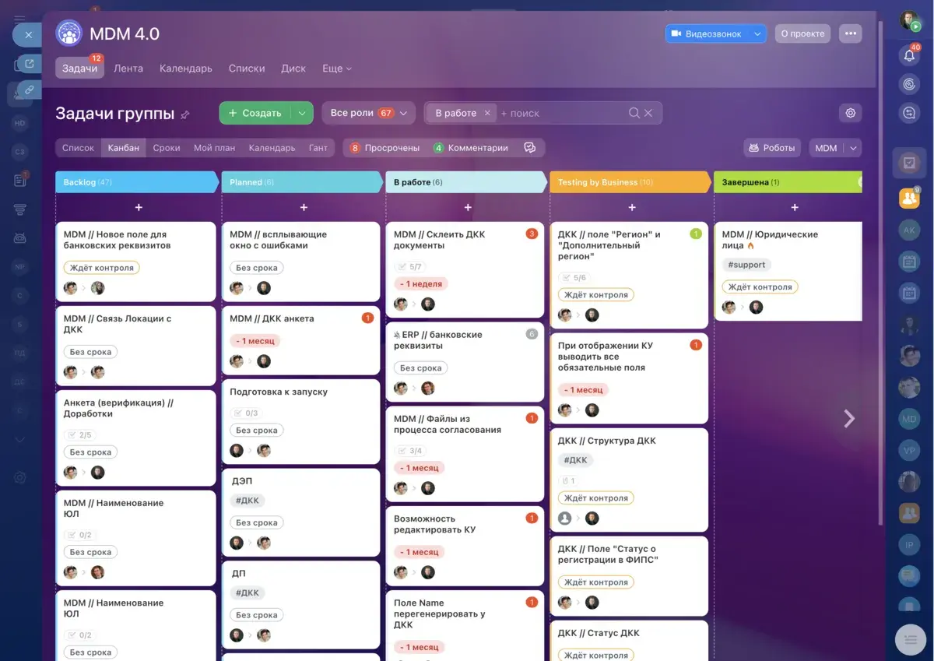Add a card to В работе column

[468, 207]
